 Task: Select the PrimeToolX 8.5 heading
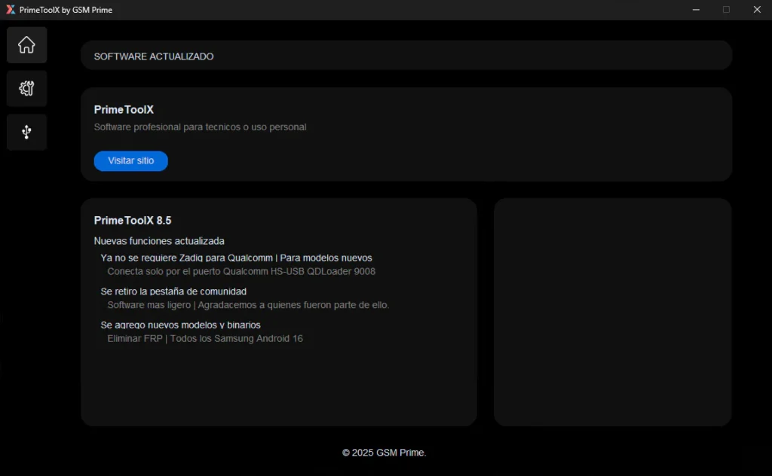(133, 221)
